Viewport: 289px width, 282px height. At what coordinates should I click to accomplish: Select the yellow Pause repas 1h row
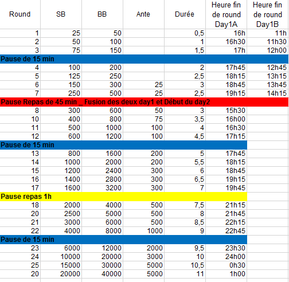(x=123, y=197)
